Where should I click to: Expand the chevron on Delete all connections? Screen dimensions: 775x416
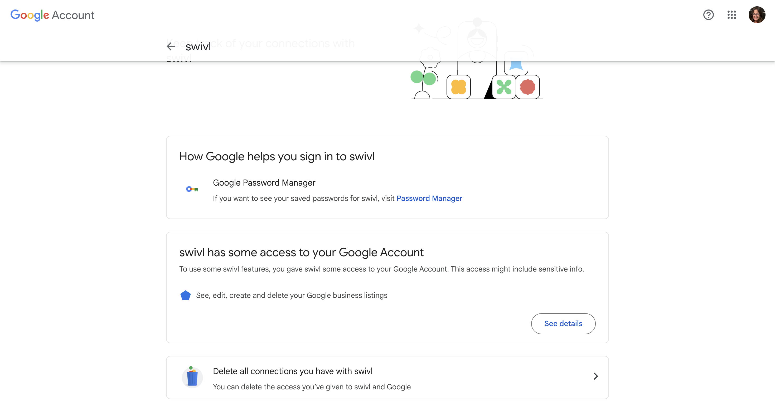point(595,376)
